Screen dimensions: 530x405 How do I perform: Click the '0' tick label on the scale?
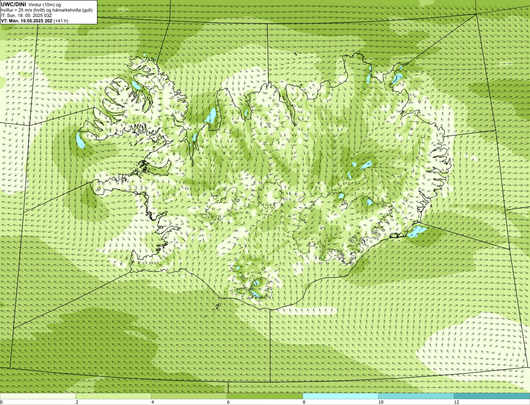pyautogui.click(x=1, y=402)
